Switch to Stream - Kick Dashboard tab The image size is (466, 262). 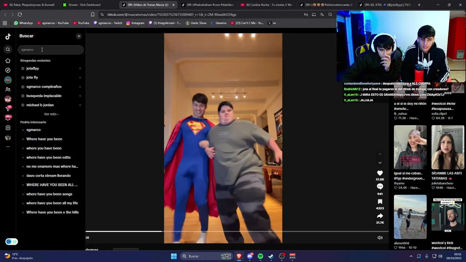click(x=88, y=5)
